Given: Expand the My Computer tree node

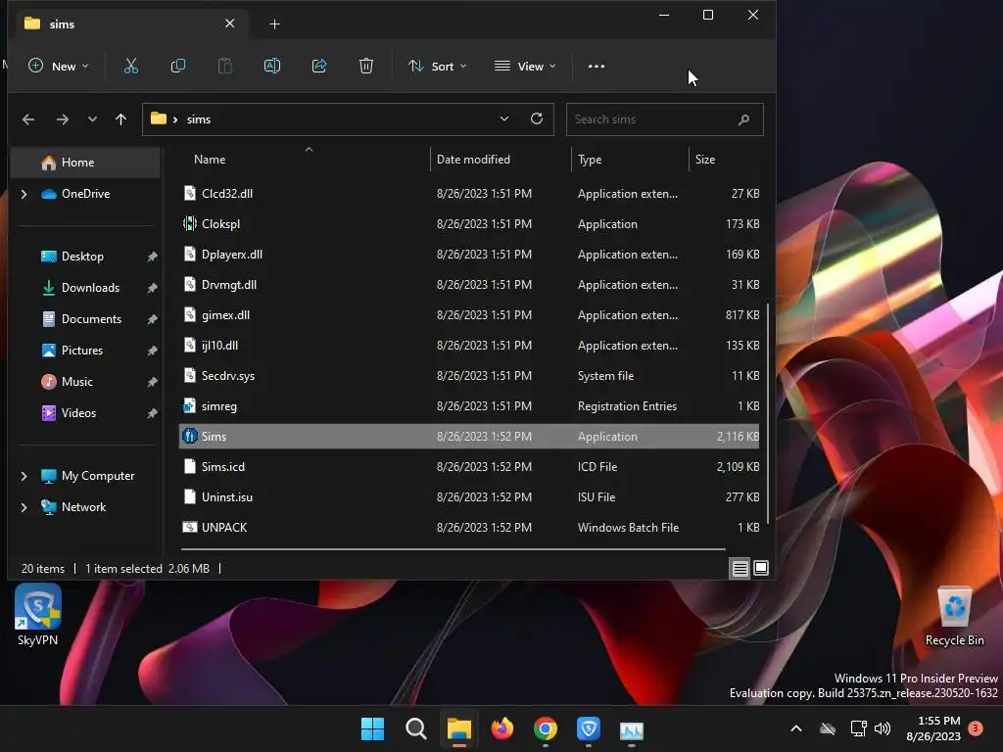Looking at the screenshot, I should pos(24,476).
